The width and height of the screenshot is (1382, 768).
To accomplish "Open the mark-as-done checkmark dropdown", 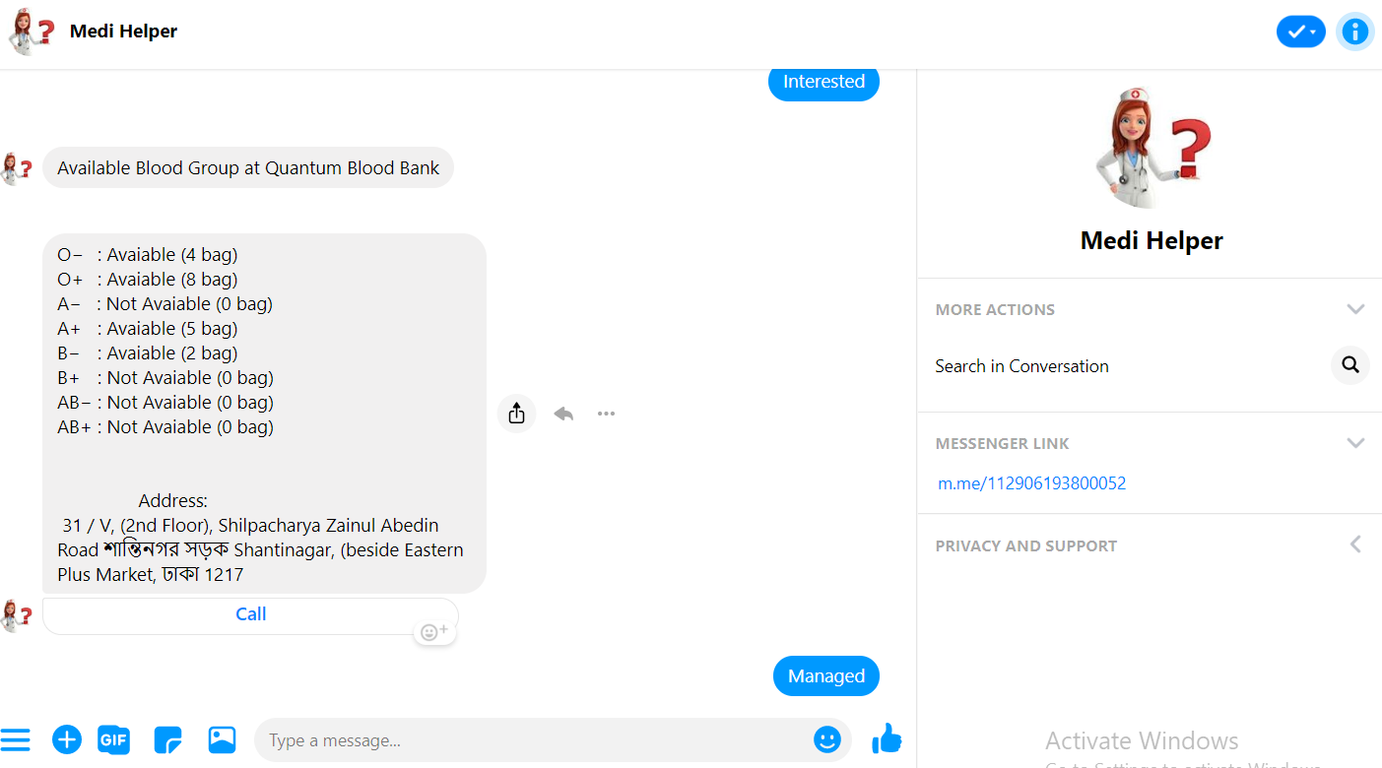I will [1301, 32].
